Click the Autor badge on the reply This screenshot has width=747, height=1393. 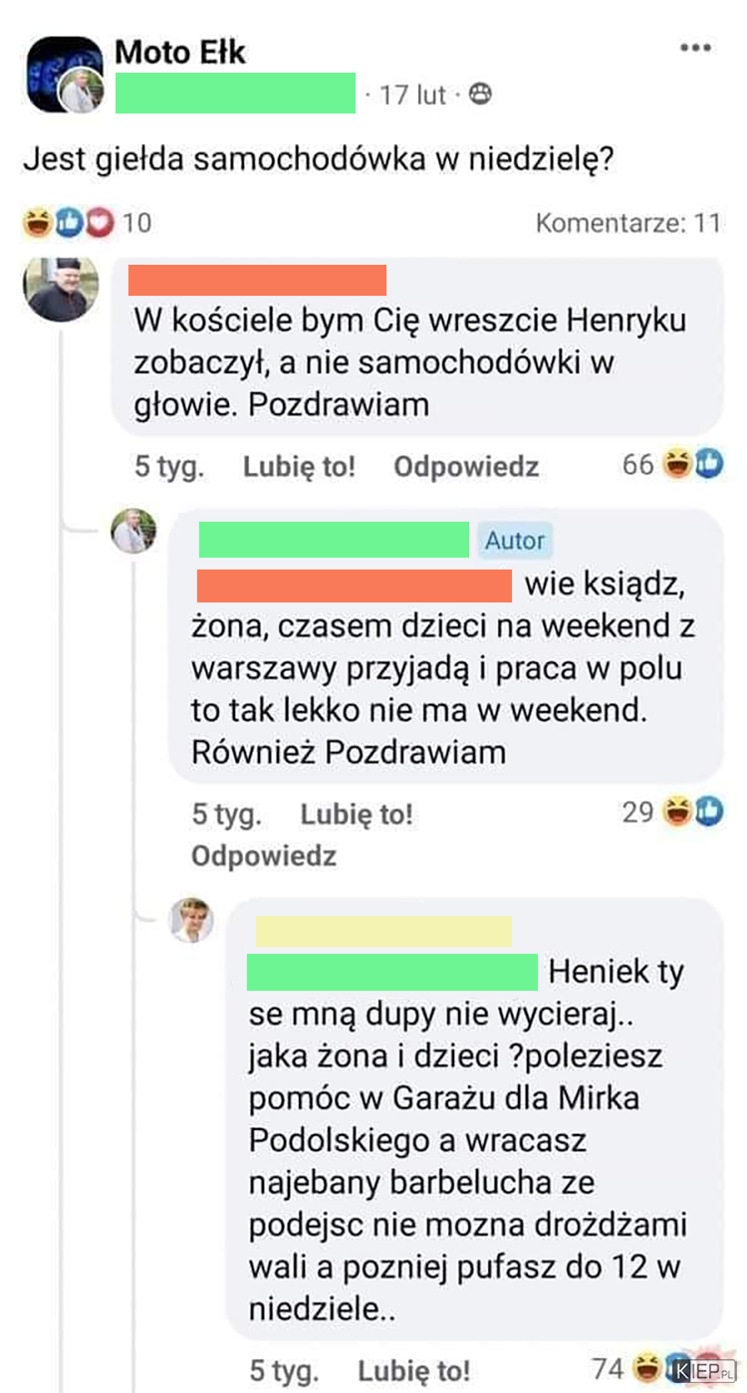[515, 541]
